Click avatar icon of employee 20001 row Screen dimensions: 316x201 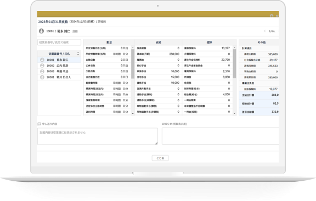click(x=42, y=77)
